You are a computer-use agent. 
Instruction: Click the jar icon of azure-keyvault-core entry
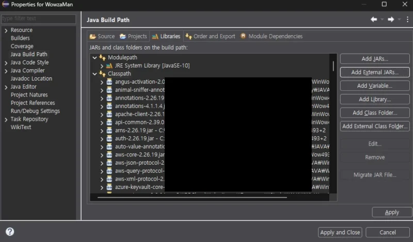(109, 187)
